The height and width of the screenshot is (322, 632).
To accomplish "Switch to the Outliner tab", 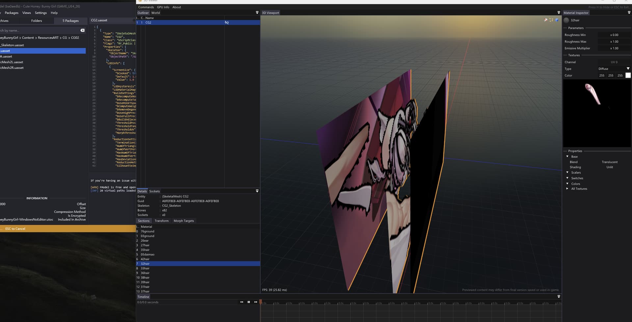I will click(x=143, y=13).
